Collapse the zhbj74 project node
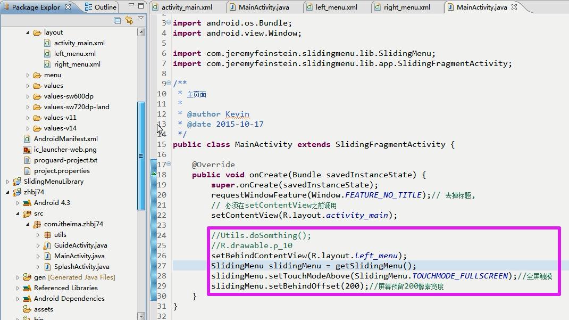Image resolution: width=569 pixels, height=320 pixels. [7, 192]
